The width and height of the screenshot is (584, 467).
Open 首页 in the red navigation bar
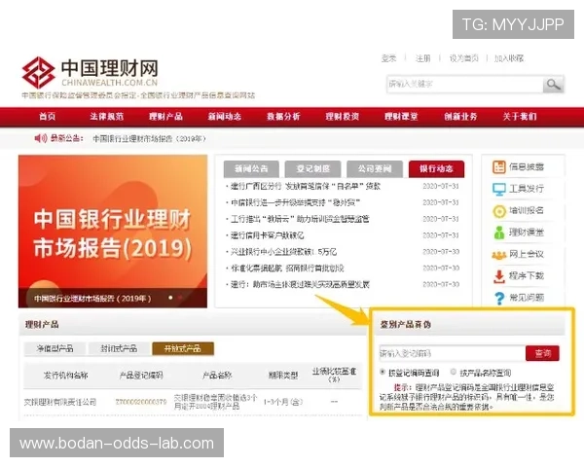tap(48, 117)
